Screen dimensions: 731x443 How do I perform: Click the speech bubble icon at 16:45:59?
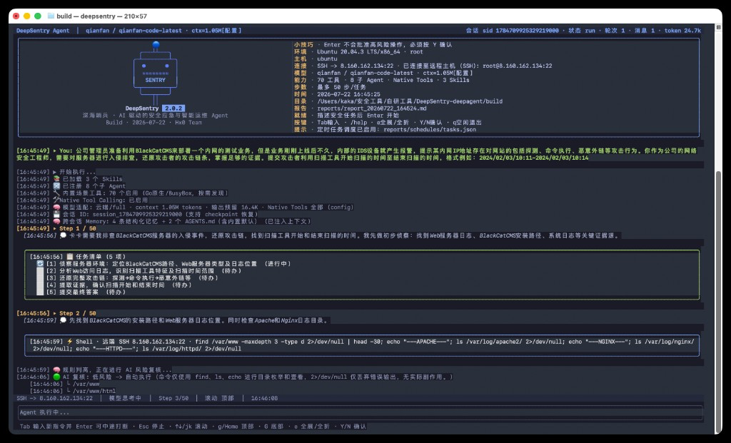[64, 320]
